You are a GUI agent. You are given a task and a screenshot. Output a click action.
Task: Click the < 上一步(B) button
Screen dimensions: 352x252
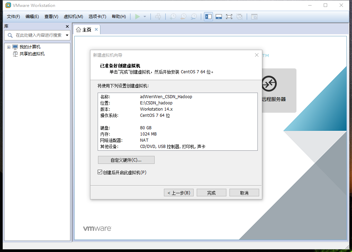point(179,193)
